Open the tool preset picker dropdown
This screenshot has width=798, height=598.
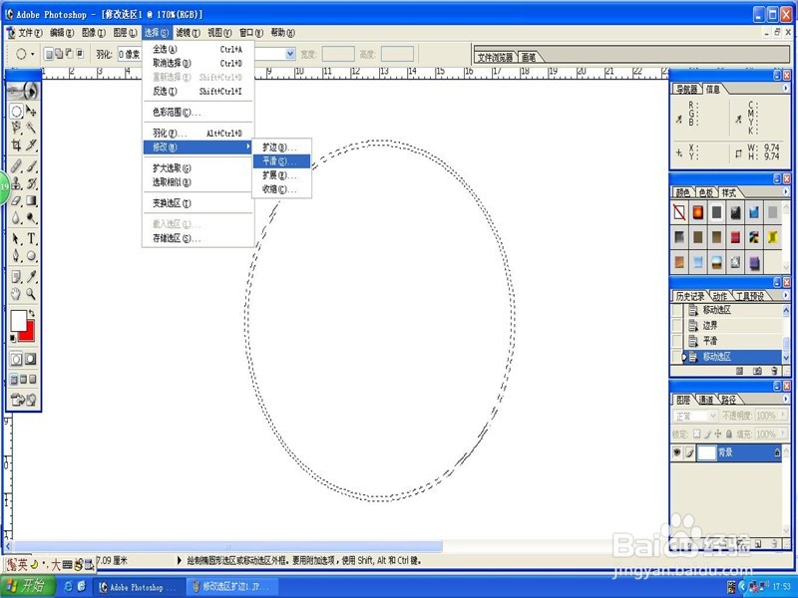[33, 54]
